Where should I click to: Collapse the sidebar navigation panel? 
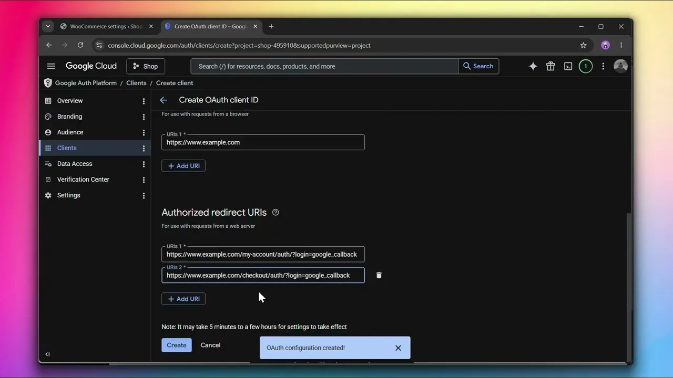[47, 354]
